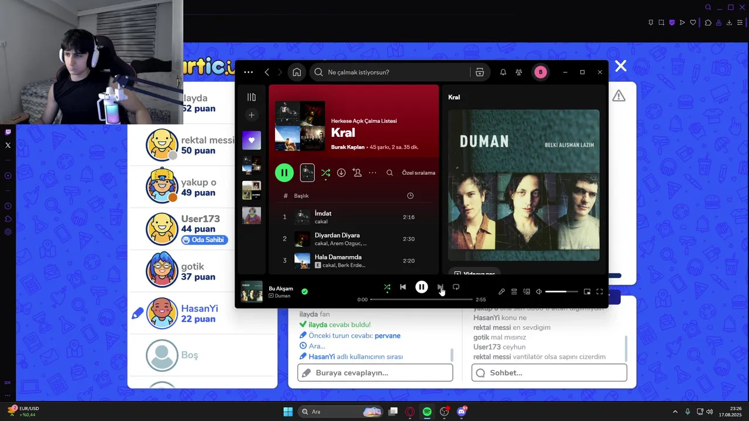The height and width of the screenshot is (421, 749).
Task: Open browser extensions puzzle icon
Action: click(x=708, y=23)
